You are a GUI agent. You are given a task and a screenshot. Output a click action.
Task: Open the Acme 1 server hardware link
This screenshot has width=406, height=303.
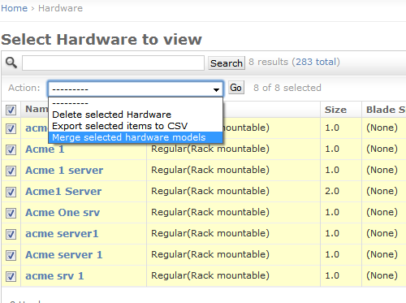64,171
